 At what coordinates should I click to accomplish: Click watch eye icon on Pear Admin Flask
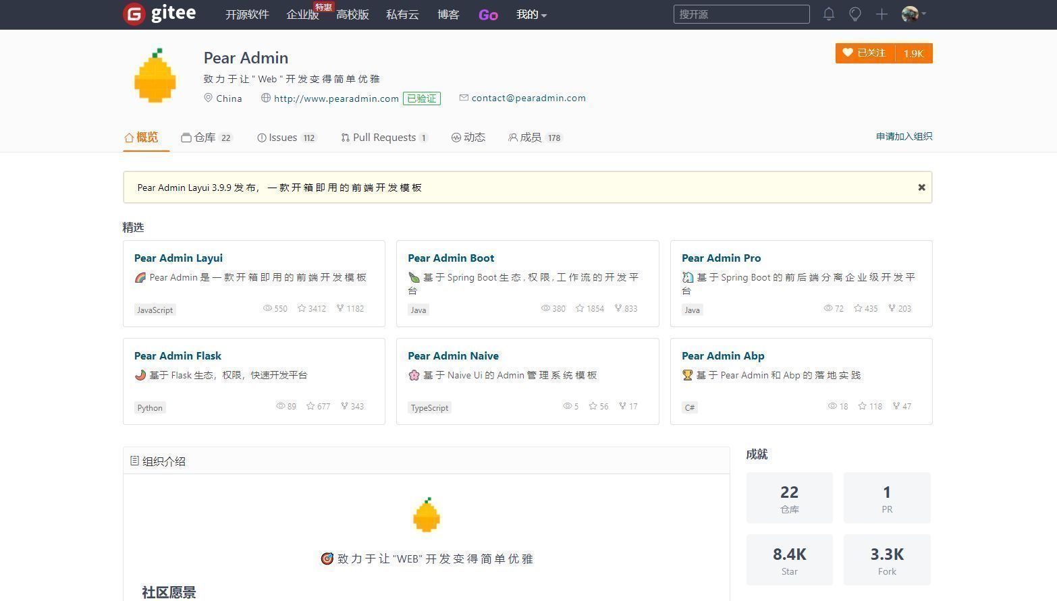[x=281, y=406]
